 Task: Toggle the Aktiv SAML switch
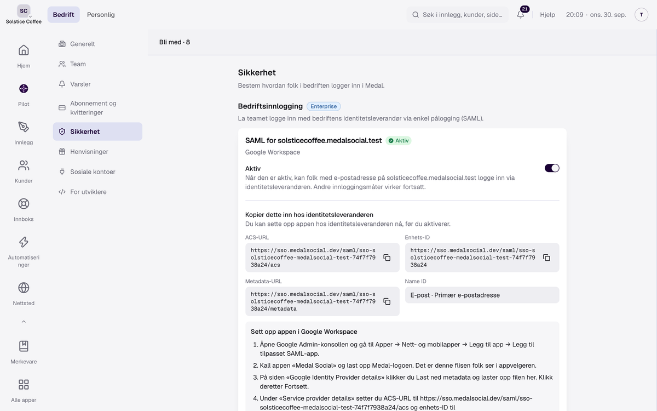click(x=552, y=168)
